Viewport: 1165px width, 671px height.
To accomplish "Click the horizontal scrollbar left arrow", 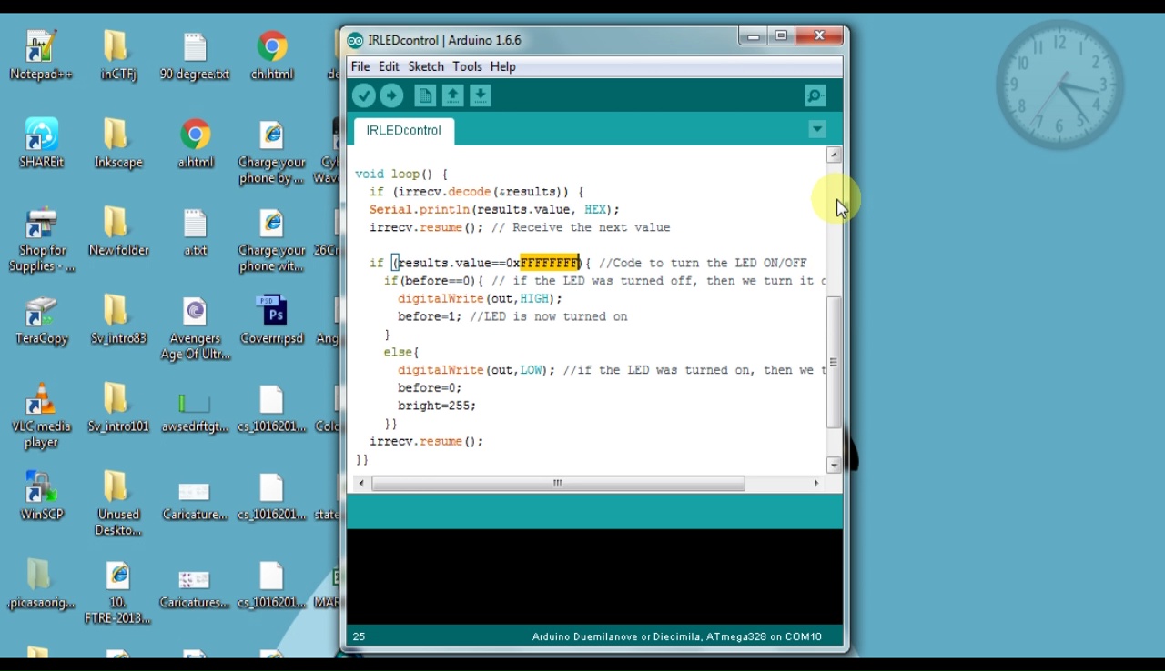I will pyautogui.click(x=362, y=484).
